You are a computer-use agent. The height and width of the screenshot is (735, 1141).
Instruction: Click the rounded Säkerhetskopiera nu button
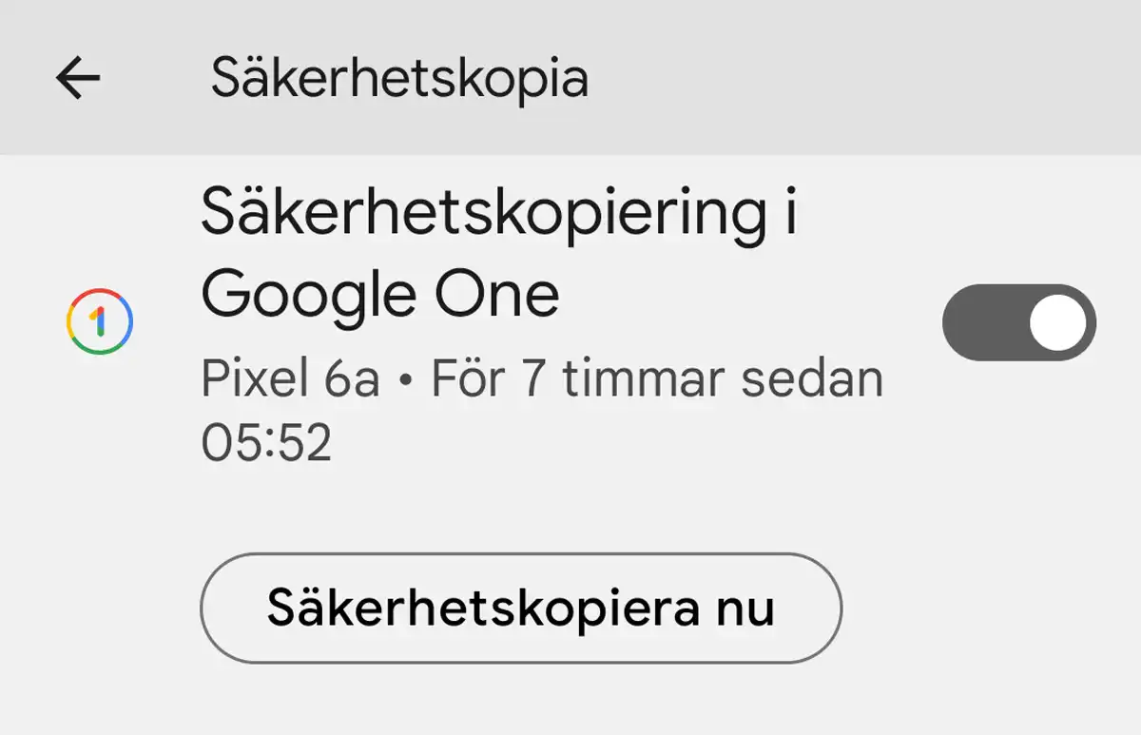(x=521, y=608)
